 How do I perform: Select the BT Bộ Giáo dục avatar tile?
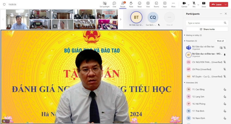coord(136,17)
